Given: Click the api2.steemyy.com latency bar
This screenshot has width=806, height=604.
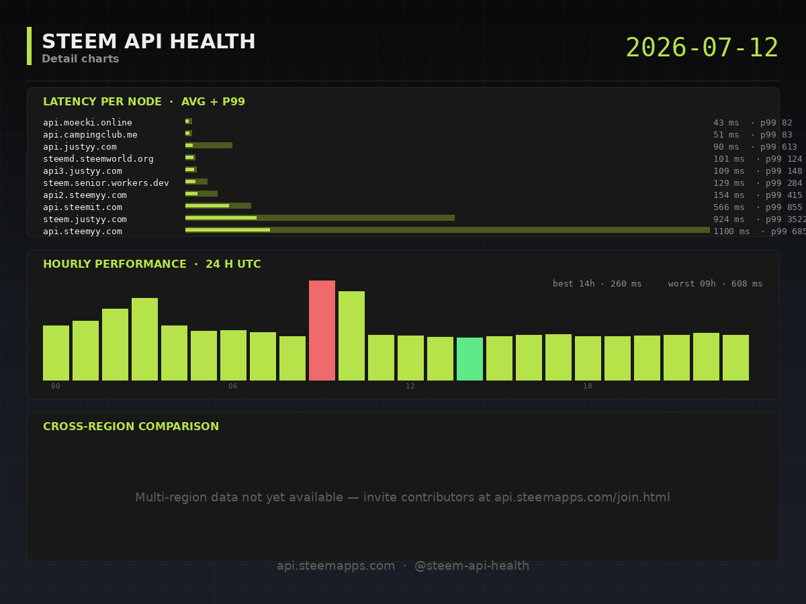Looking at the screenshot, I should click(201, 193).
